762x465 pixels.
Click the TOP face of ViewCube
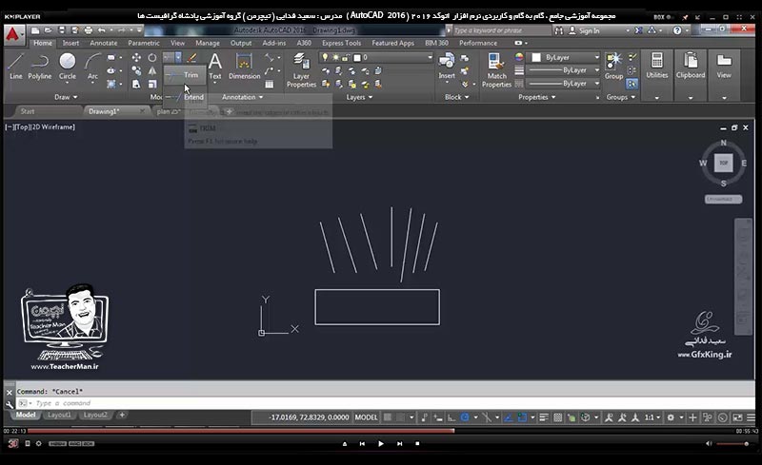723,163
